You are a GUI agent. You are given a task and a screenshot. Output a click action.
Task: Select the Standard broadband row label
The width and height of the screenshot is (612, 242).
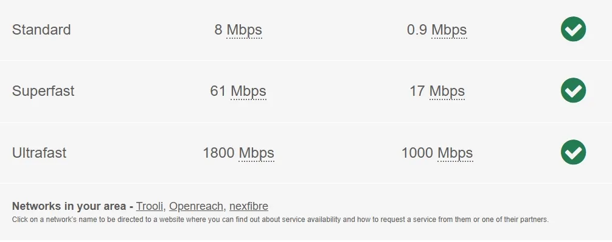point(41,30)
